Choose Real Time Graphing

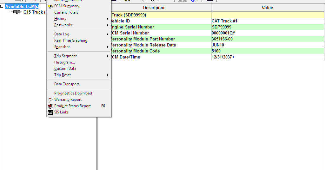coord(71,40)
